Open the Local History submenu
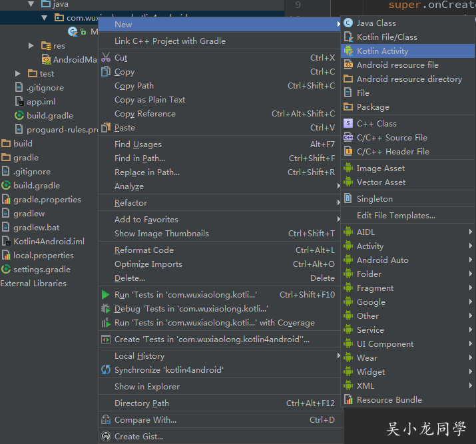This screenshot has height=444, width=476. (220, 355)
